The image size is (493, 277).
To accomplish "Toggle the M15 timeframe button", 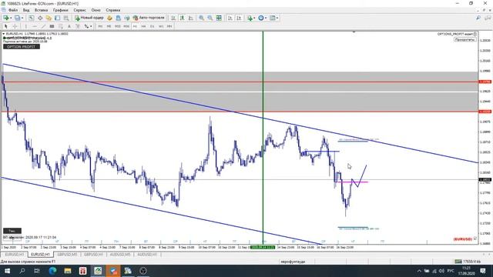I will point(118,26).
